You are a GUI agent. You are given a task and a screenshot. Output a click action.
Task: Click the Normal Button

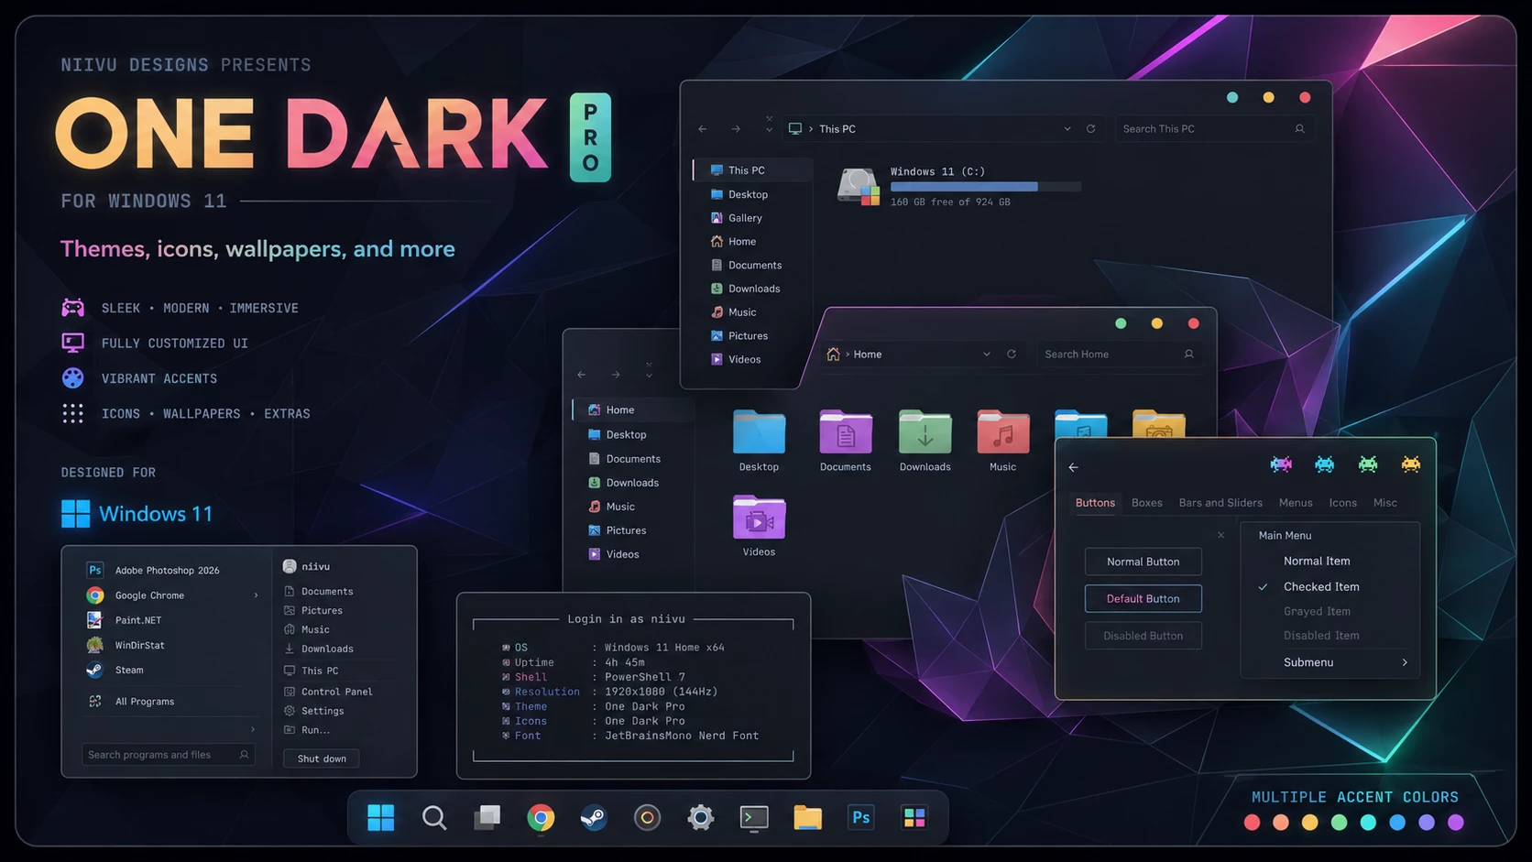point(1143,562)
